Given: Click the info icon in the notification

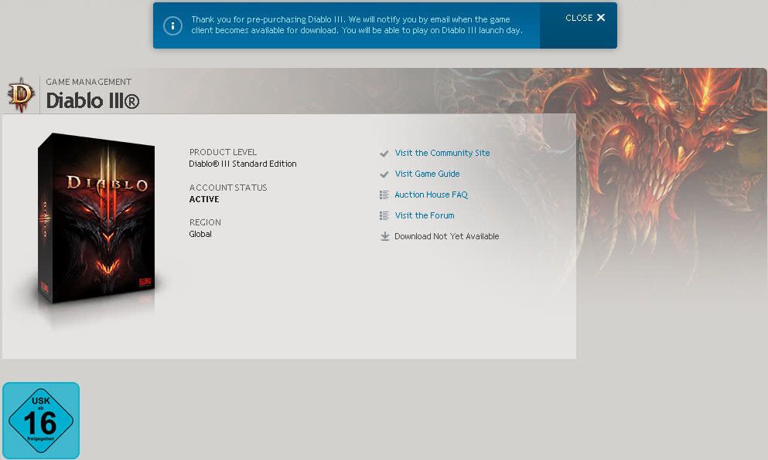Looking at the screenshot, I should click(172, 25).
